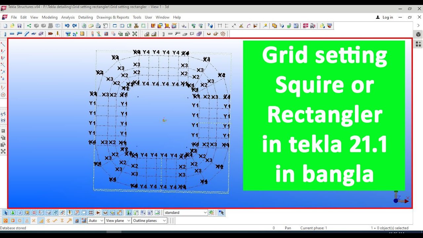
Task: Select the Create contour plate tool
Action: (33, 34)
